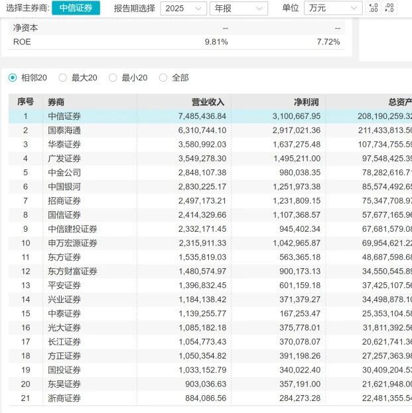Screen dimensions: 412x413
Task: Click the 东方证券 broker row
Action: pos(210,257)
